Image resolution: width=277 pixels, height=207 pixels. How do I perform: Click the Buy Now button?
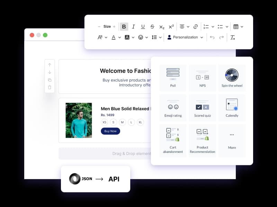pos(110,131)
